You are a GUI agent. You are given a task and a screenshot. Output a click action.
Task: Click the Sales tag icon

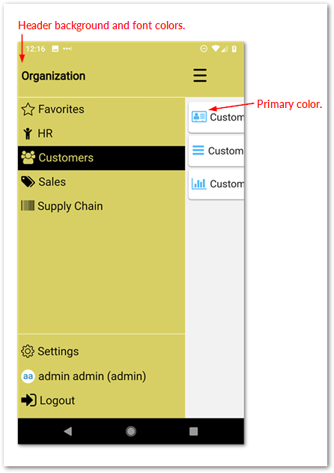click(x=28, y=182)
